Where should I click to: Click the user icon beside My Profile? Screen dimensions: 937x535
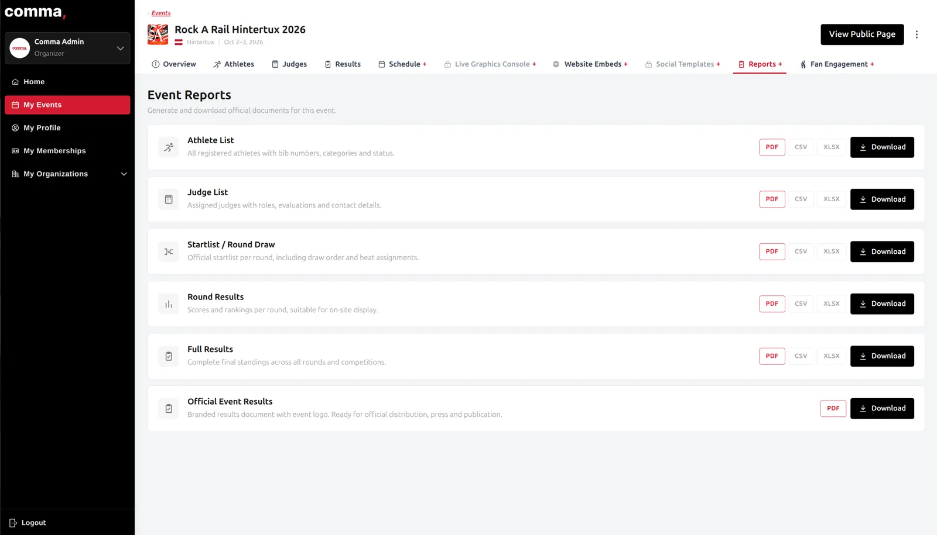(15, 128)
